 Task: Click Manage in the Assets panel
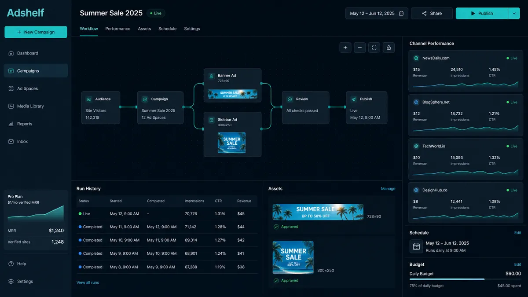[x=388, y=189]
